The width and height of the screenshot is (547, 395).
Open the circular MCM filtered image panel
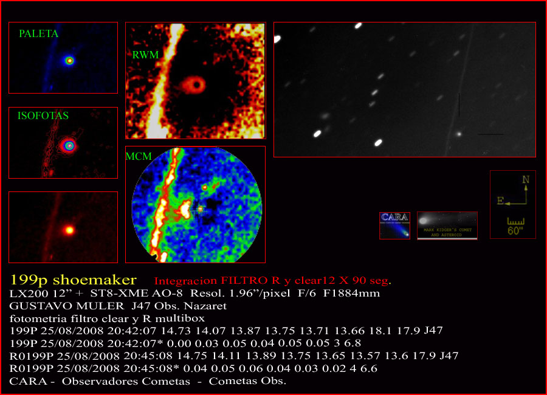click(195, 204)
